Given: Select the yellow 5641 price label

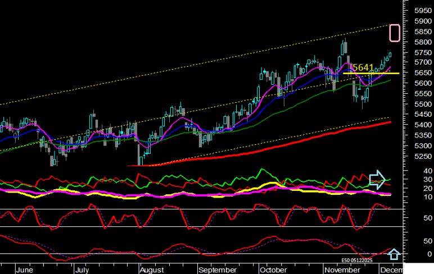Looking at the screenshot, I should point(363,67).
